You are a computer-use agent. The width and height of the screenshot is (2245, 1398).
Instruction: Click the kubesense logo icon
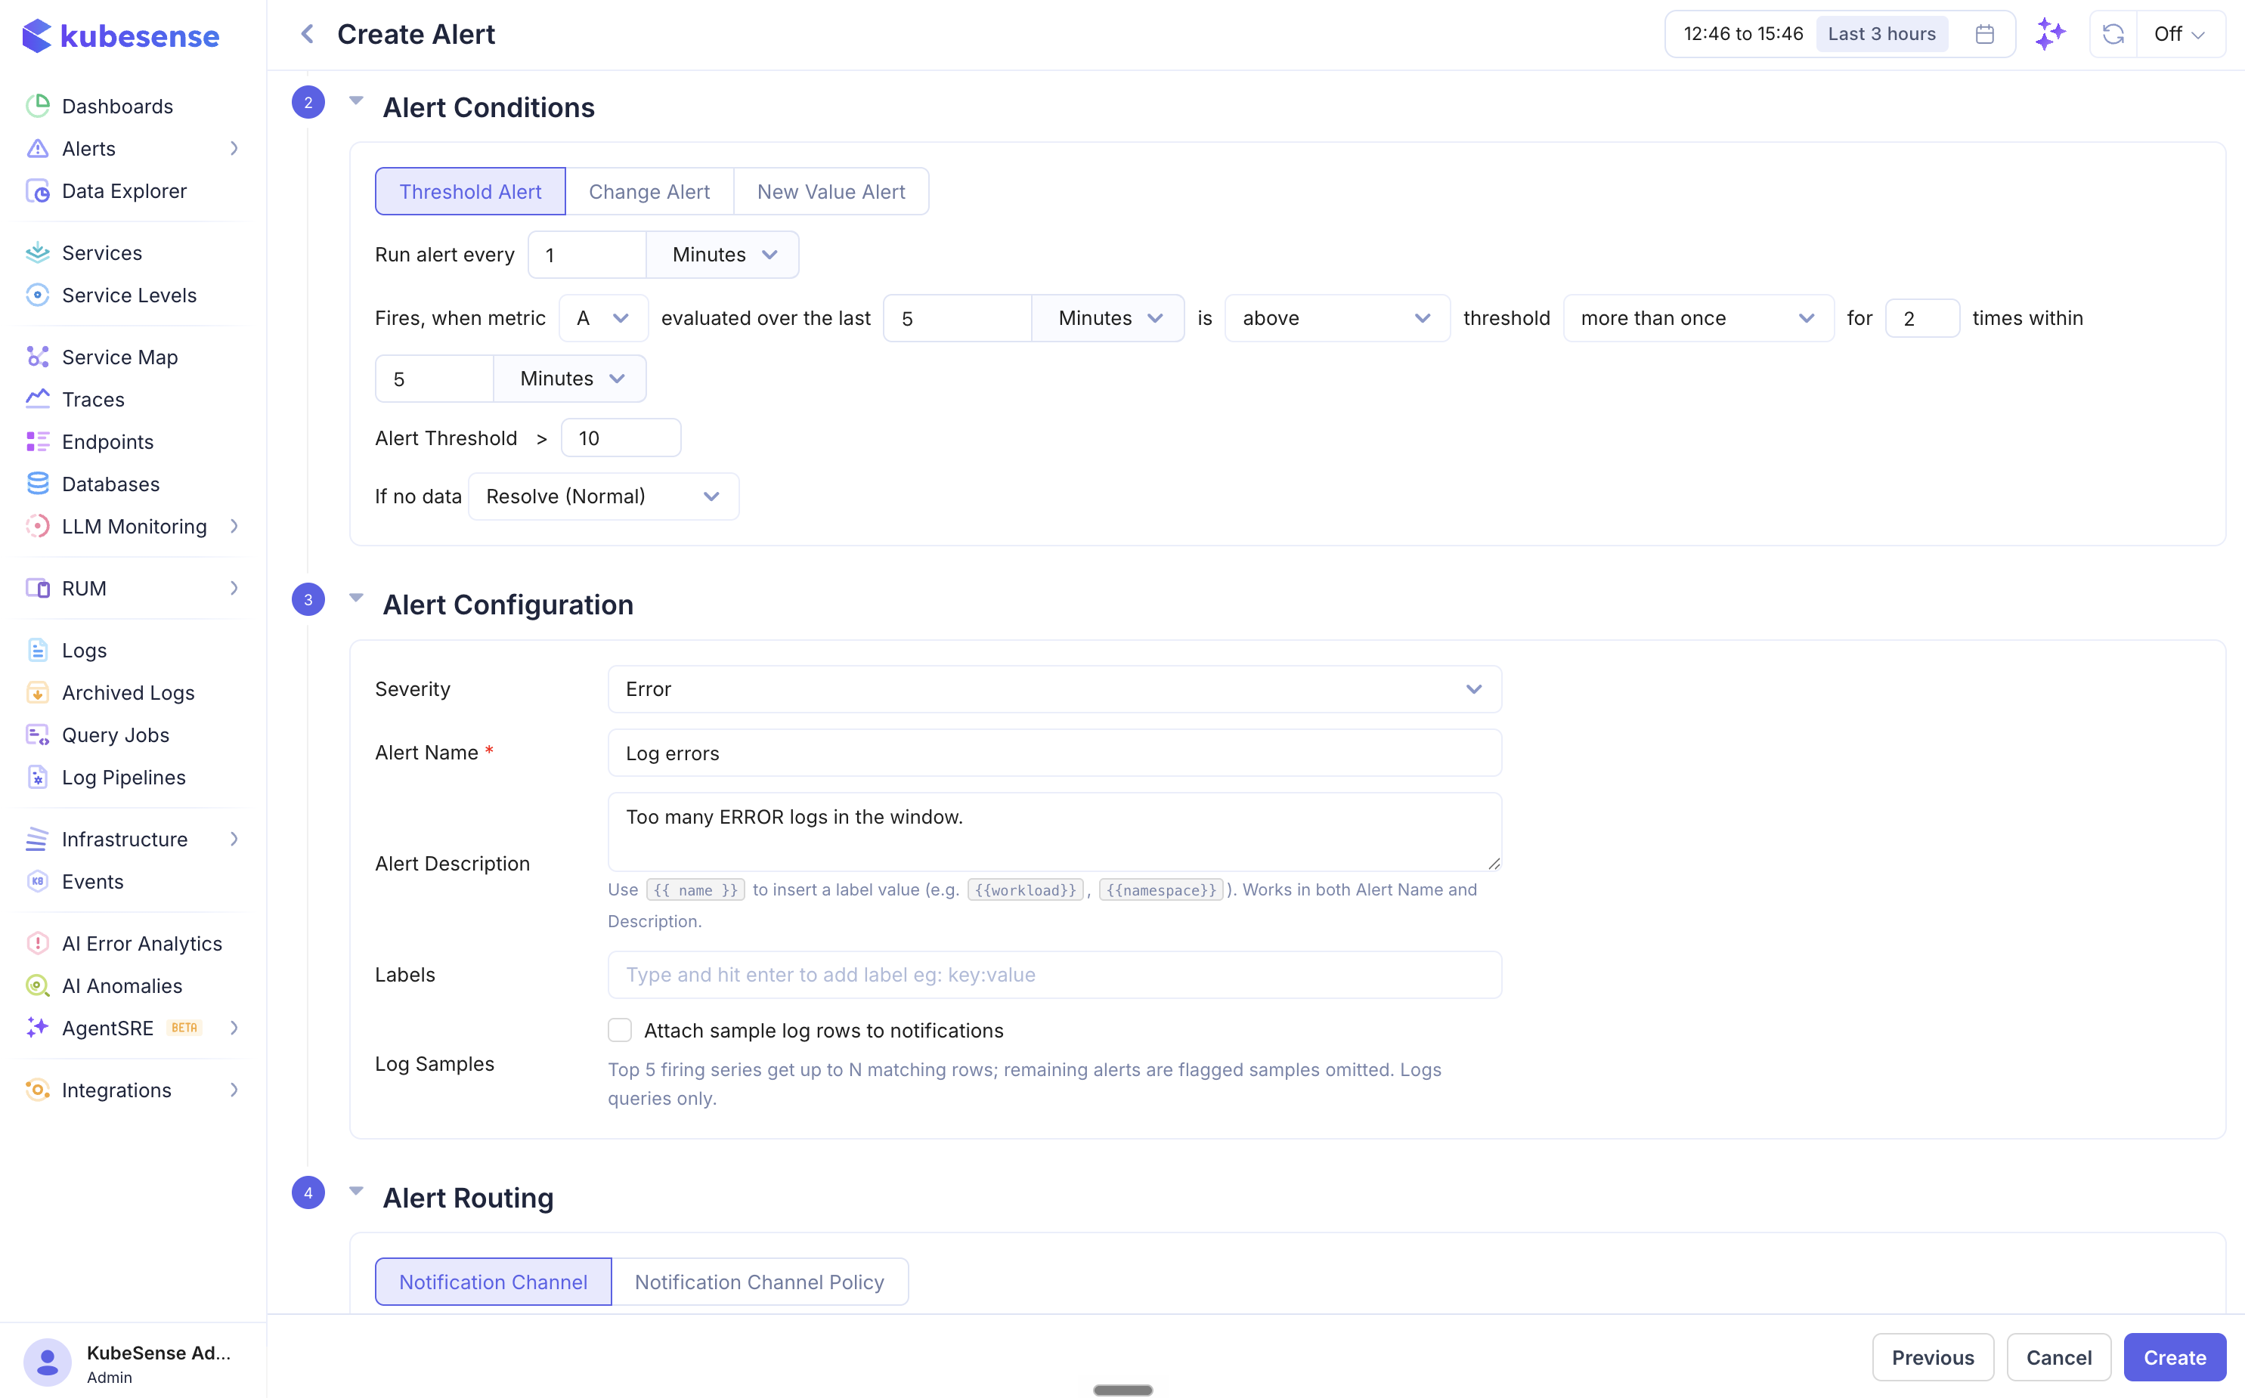(x=36, y=36)
